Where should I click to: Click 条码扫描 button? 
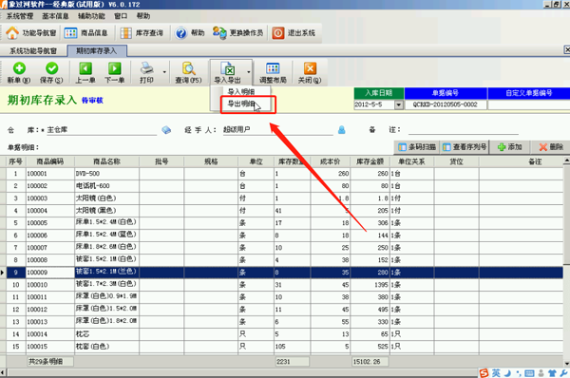[417, 147]
